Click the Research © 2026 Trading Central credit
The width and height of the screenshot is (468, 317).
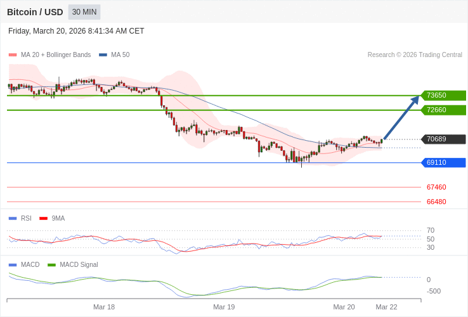tap(415, 55)
